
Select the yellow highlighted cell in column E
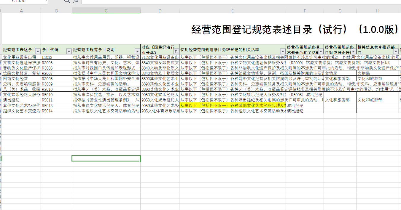pyautogui.click(x=233, y=106)
